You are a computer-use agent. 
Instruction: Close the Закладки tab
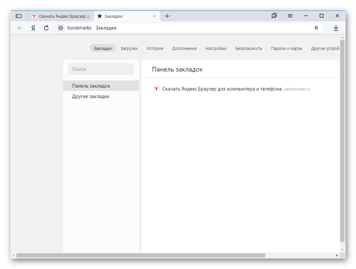click(154, 16)
